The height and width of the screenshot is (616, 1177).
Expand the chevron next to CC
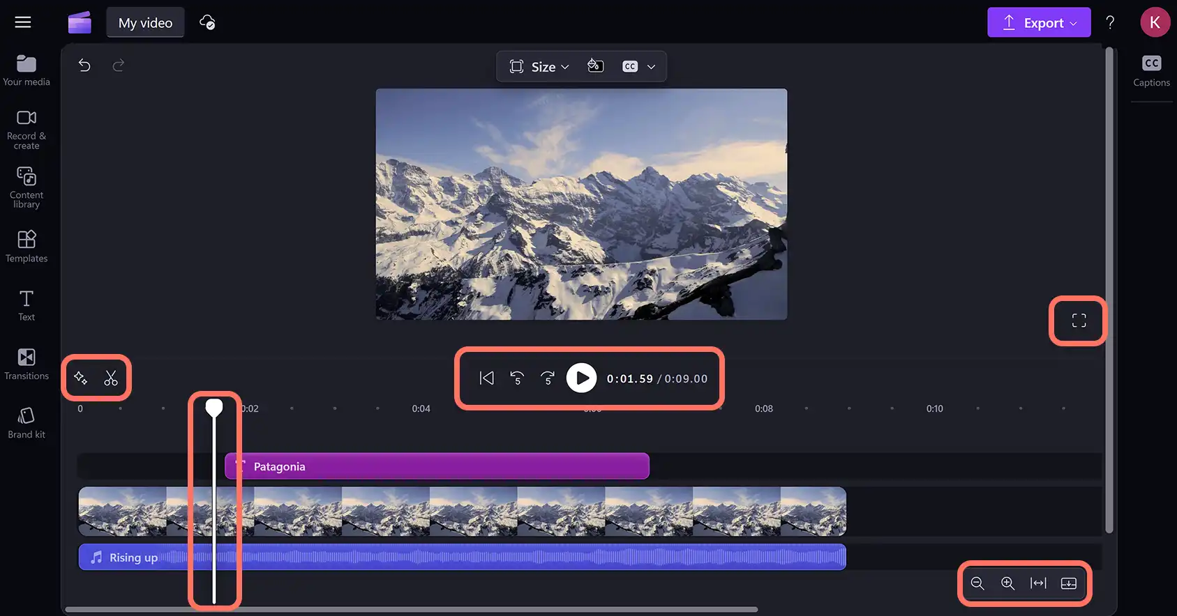(651, 67)
